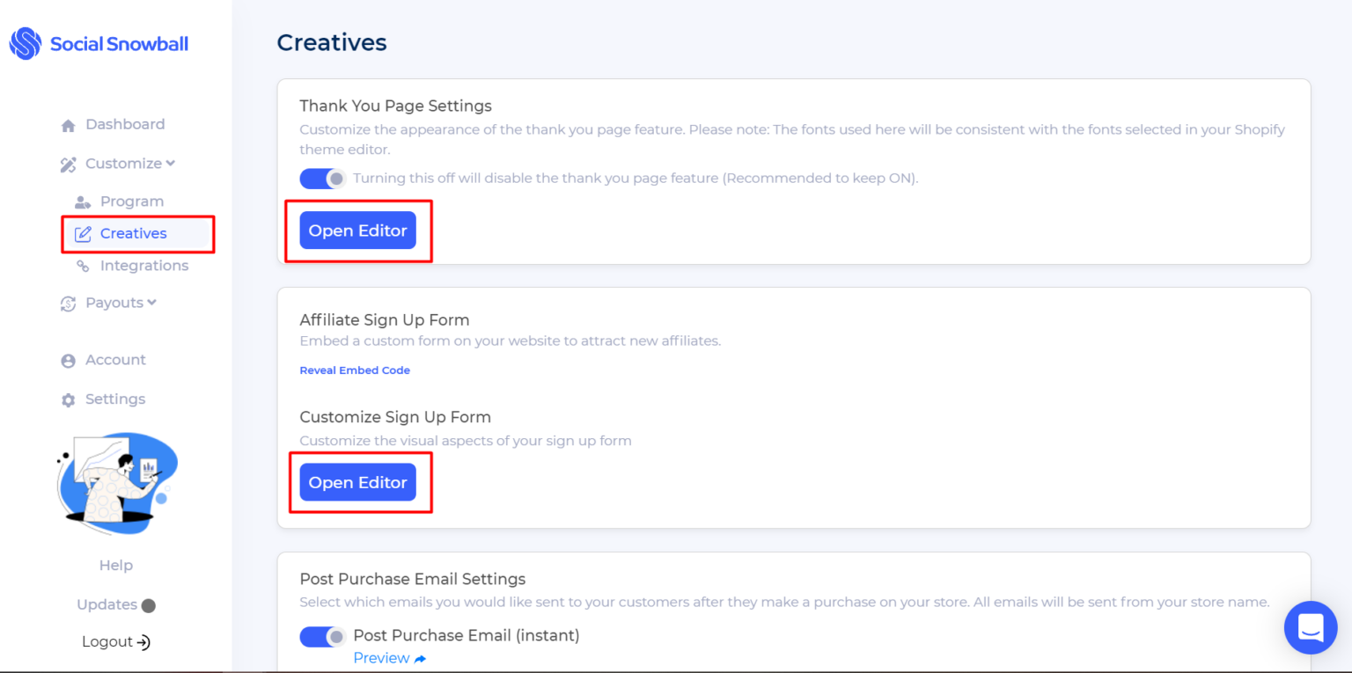
Task: Click the Customize paintbrush icon
Action: tap(68, 164)
